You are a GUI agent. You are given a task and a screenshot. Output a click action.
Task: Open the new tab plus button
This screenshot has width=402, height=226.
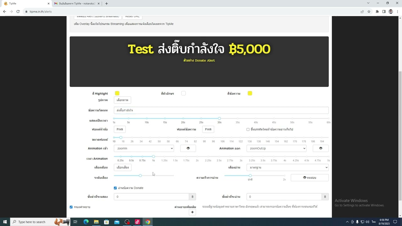point(106,3)
